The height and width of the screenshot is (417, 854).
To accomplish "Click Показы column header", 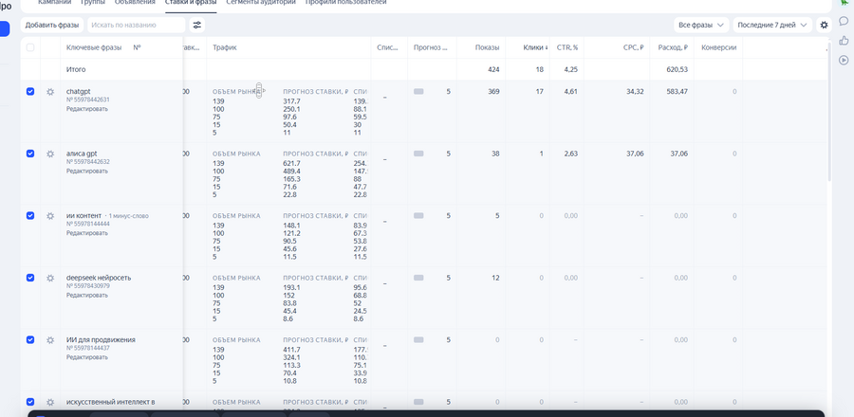I will [x=487, y=47].
